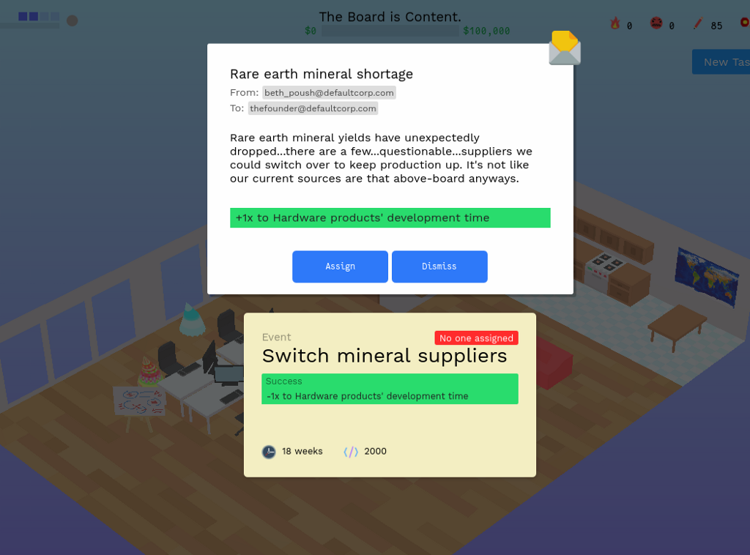Click the partially visible red circle icon

(745, 22)
